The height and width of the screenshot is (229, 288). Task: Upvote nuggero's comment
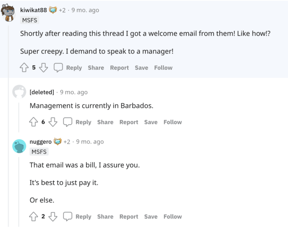coord(33,217)
